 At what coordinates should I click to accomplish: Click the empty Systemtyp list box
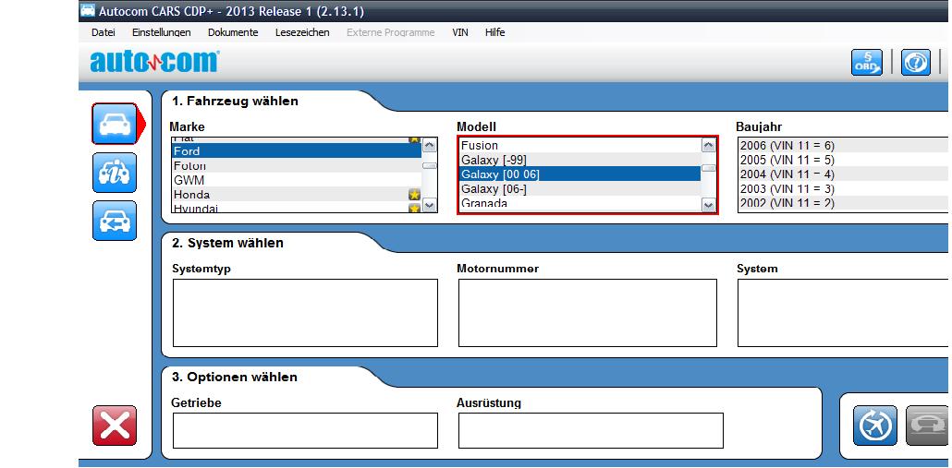[305, 313]
